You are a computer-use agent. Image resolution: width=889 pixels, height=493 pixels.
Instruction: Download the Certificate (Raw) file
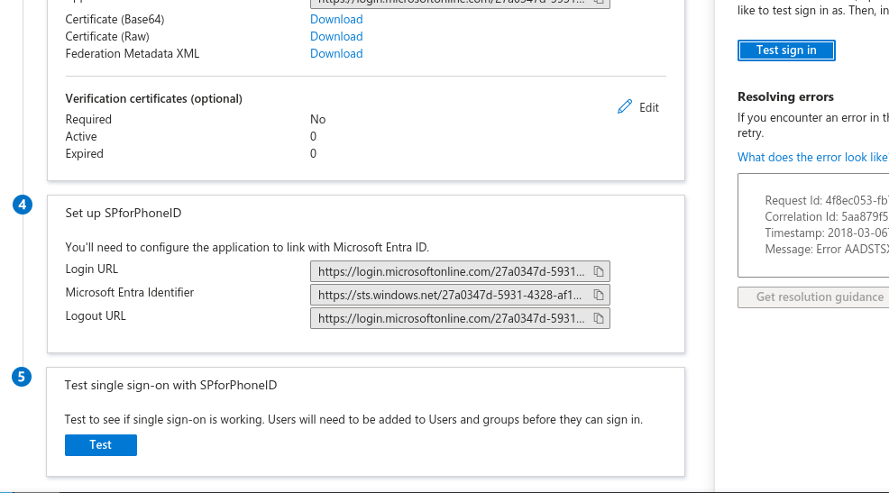point(336,36)
